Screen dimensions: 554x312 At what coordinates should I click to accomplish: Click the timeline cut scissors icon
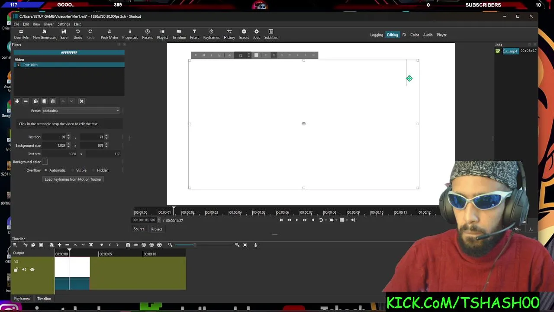(x=25, y=245)
